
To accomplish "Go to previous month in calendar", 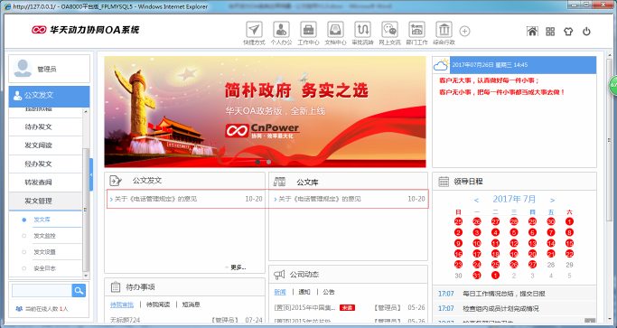I will coord(476,200).
